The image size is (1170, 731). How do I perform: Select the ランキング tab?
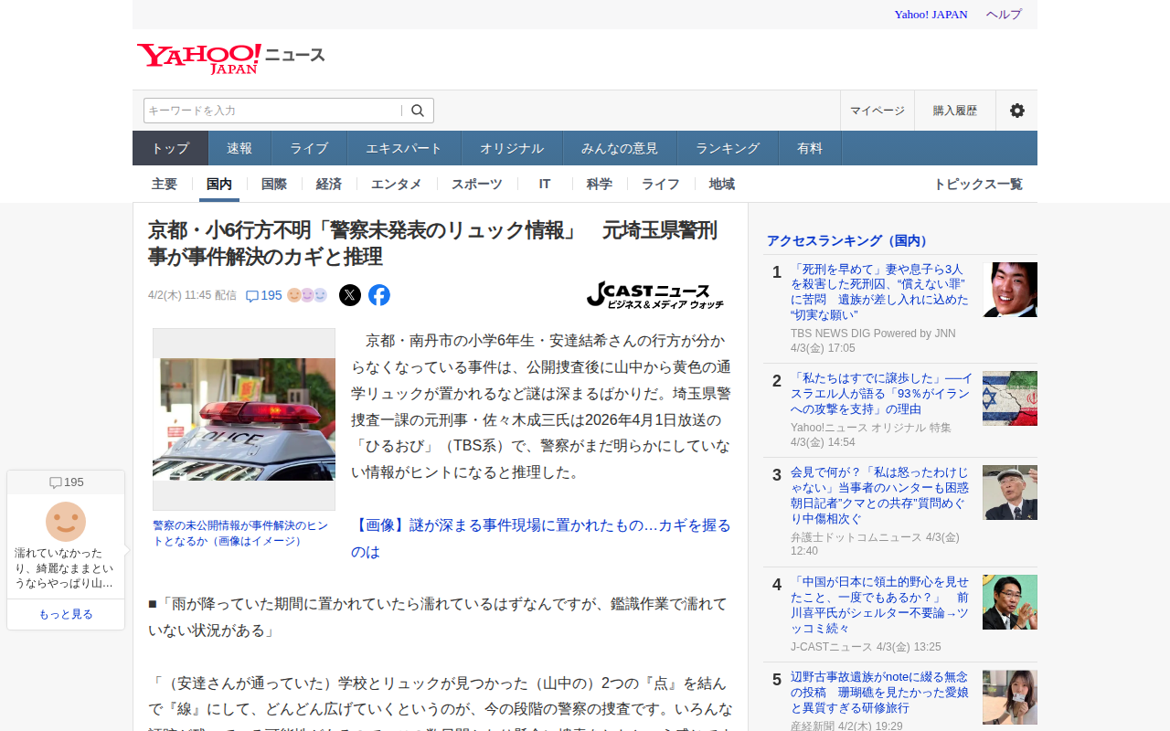click(728, 148)
